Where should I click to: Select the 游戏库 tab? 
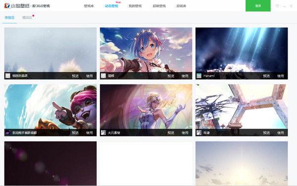point(181,6)
